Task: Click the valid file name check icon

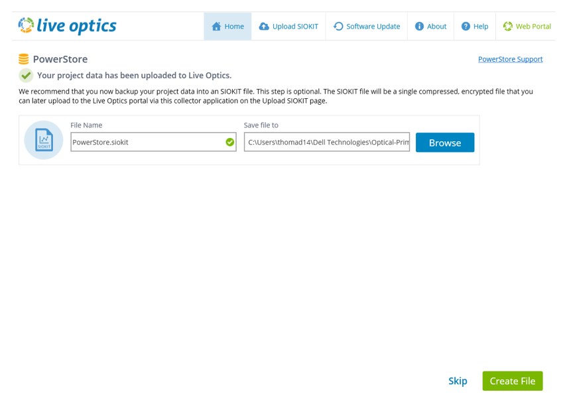Action: coord(229,142)
